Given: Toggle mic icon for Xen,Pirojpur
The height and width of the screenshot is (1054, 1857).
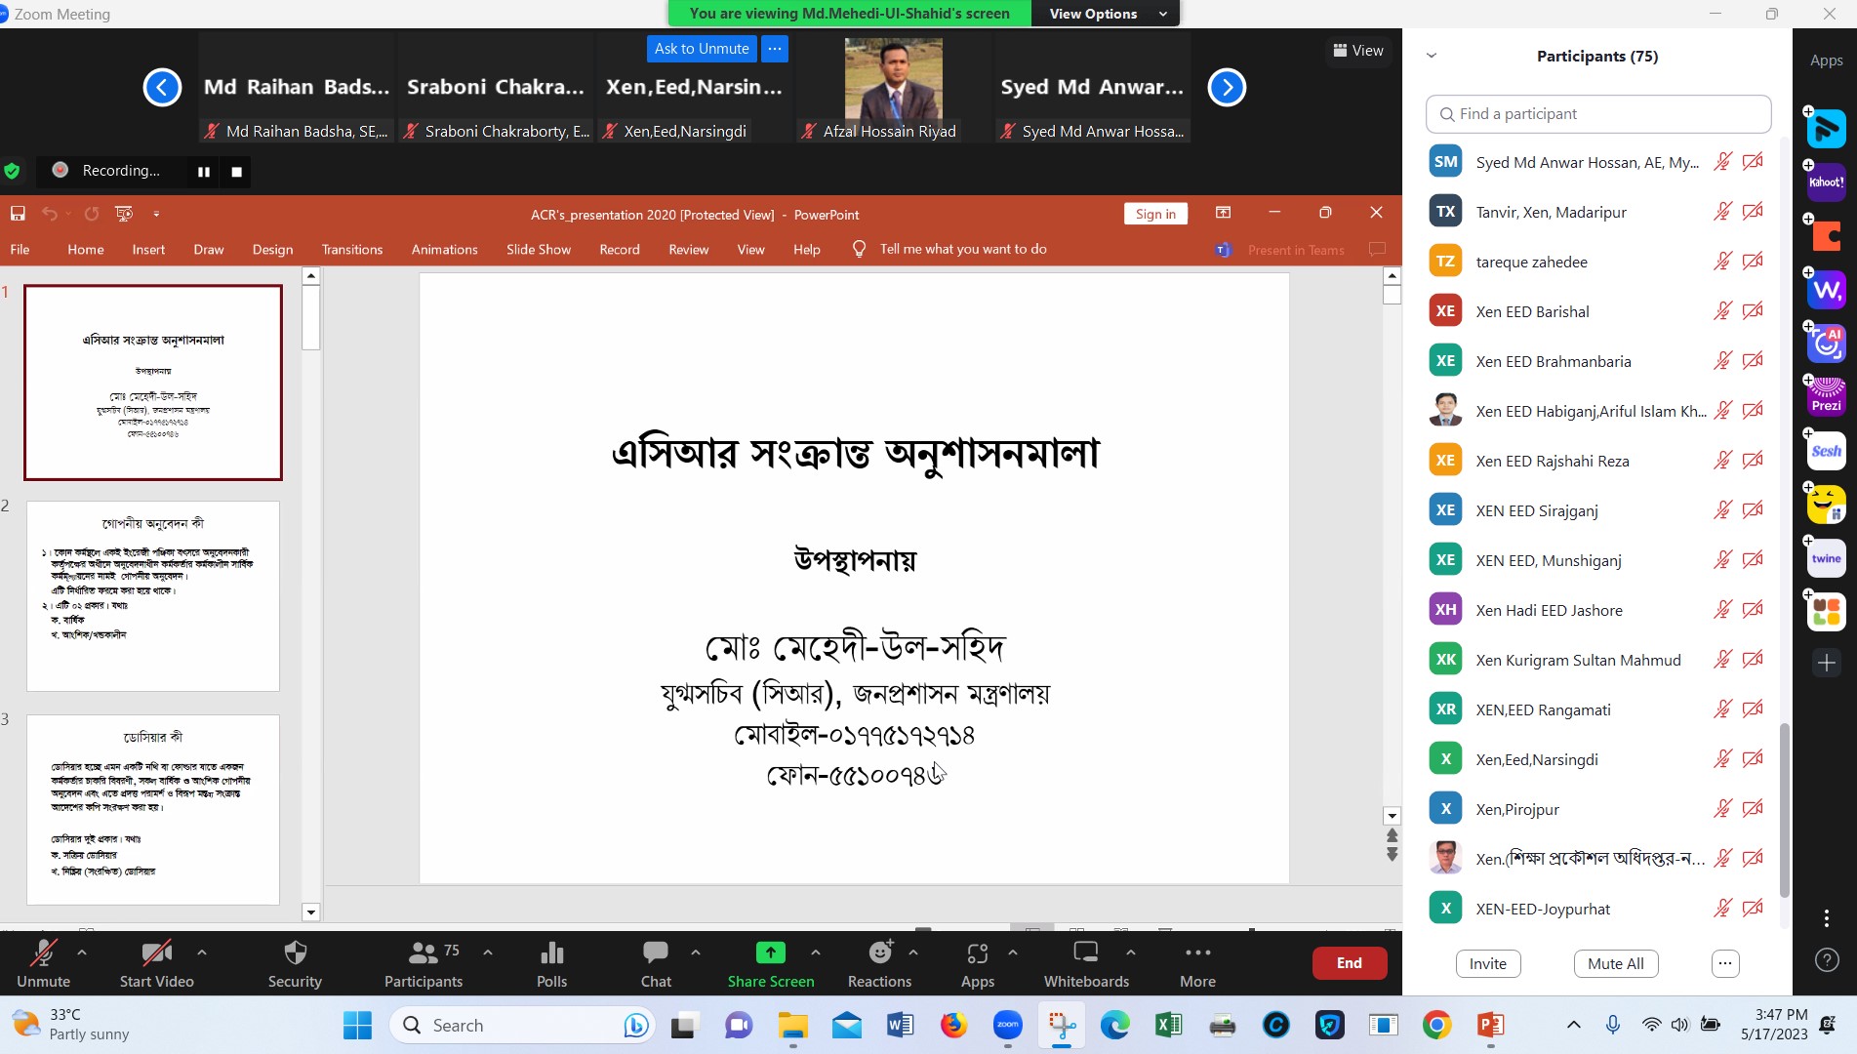Looking at the screenshot, I should pyautogui.click(x=1722, y=808).
